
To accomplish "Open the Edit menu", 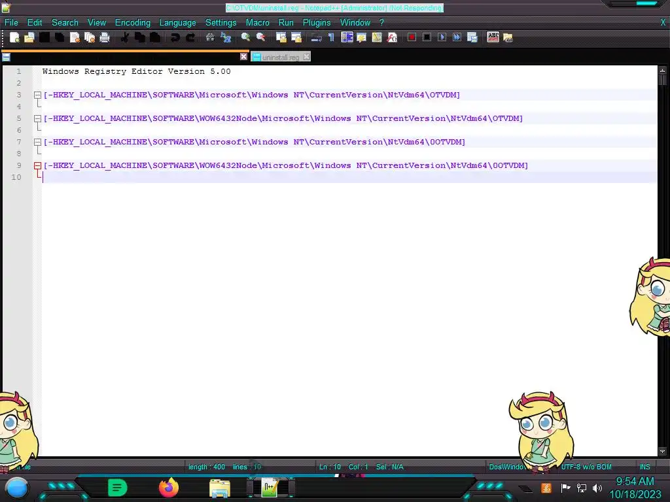I will pos(35,23).
